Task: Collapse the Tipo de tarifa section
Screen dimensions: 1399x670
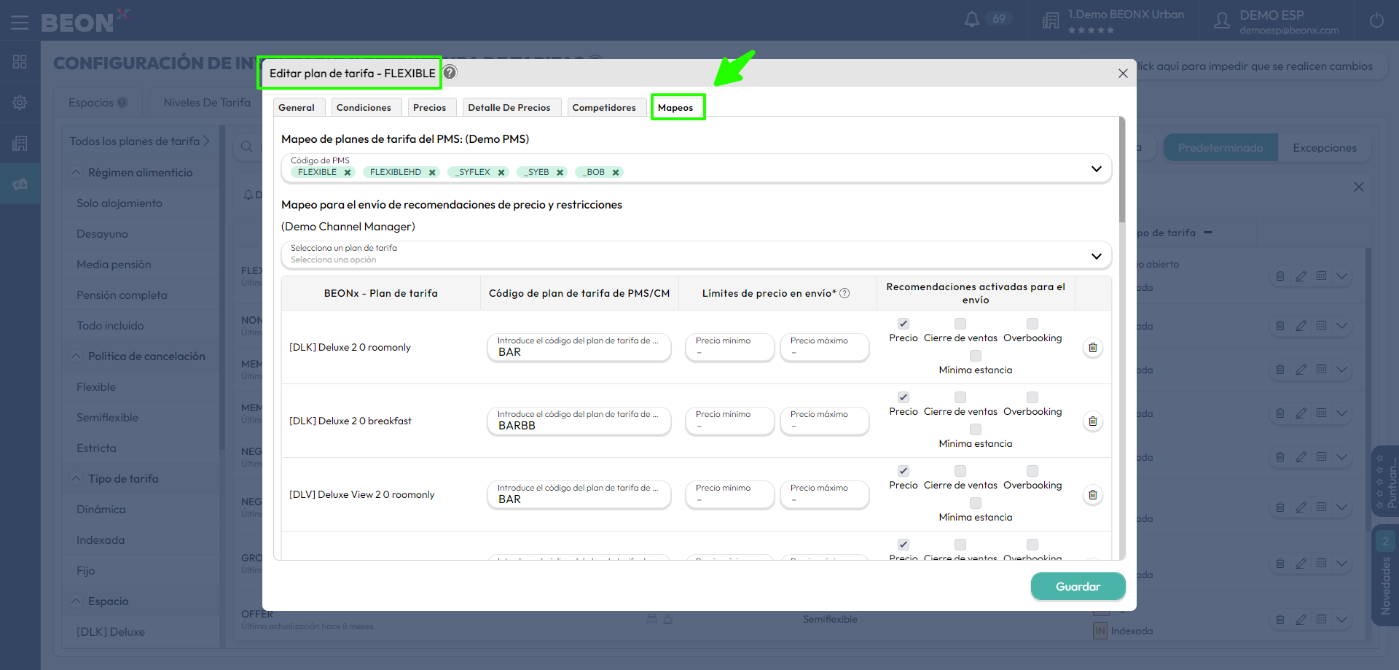Action: (76, 479)
